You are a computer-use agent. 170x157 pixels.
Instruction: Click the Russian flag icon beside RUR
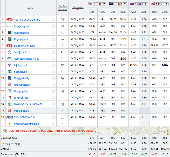tap(132, 3)
